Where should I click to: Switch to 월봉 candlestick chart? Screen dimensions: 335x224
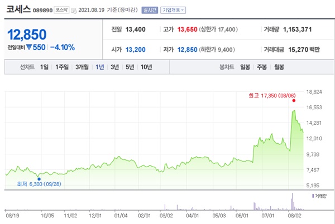[x=279, y=67]
